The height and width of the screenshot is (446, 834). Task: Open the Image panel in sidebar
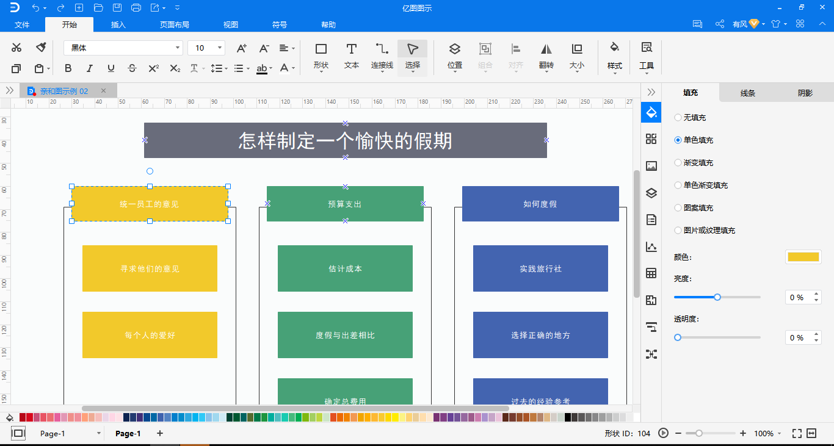(651, 166)
